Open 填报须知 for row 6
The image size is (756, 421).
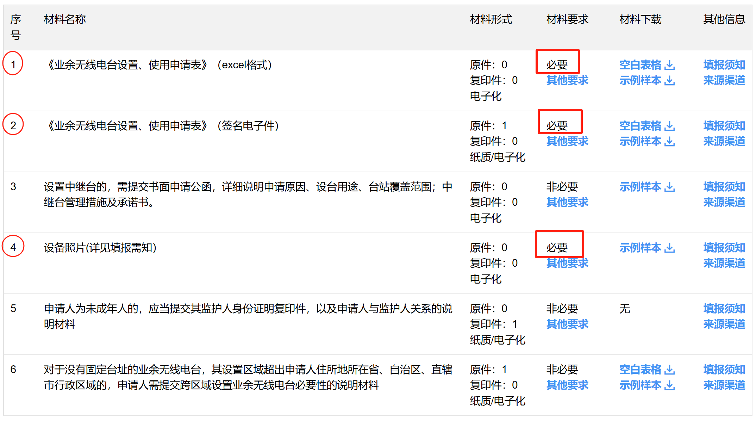(724, 370)
